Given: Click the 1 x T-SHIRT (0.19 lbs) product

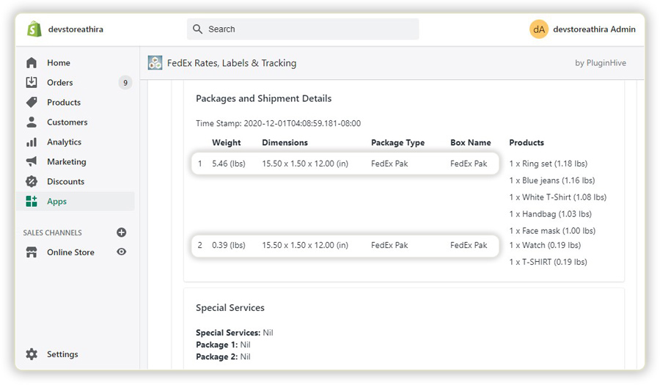Looking at the screenshot, I should click(x=548, y=262).
